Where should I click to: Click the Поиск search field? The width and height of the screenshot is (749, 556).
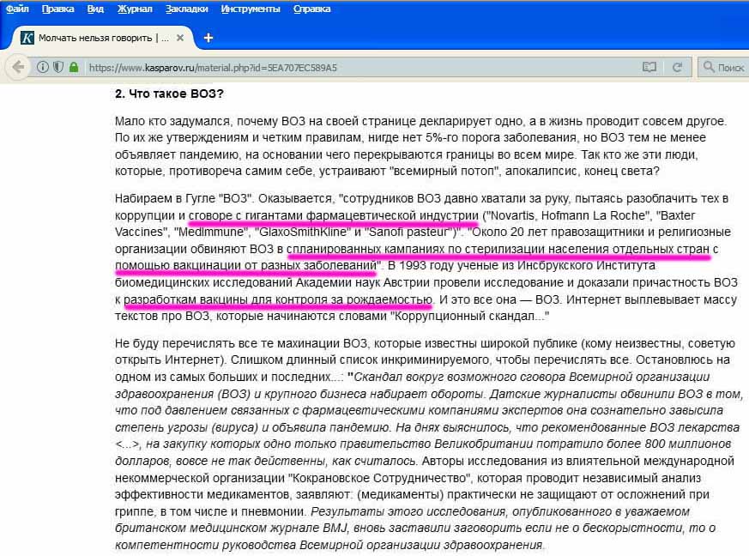click(x=723, y=67)
